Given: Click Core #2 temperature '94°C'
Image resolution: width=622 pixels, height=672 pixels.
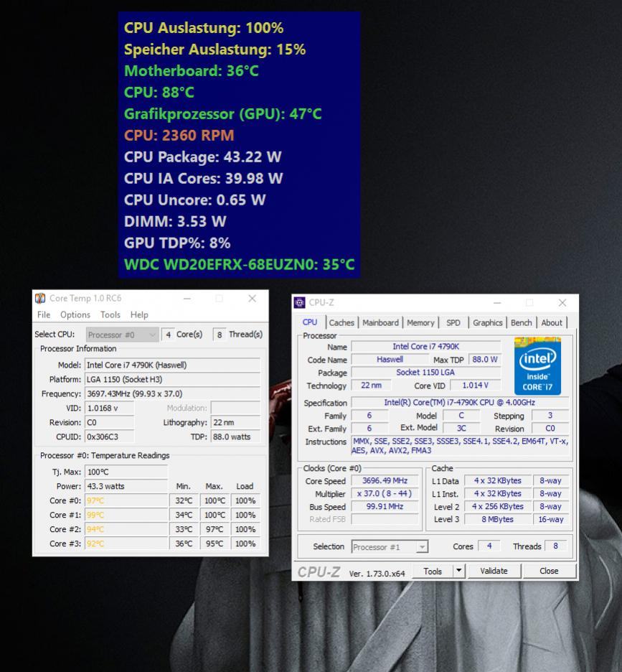Looking at the screenshot, I should 126,529.
